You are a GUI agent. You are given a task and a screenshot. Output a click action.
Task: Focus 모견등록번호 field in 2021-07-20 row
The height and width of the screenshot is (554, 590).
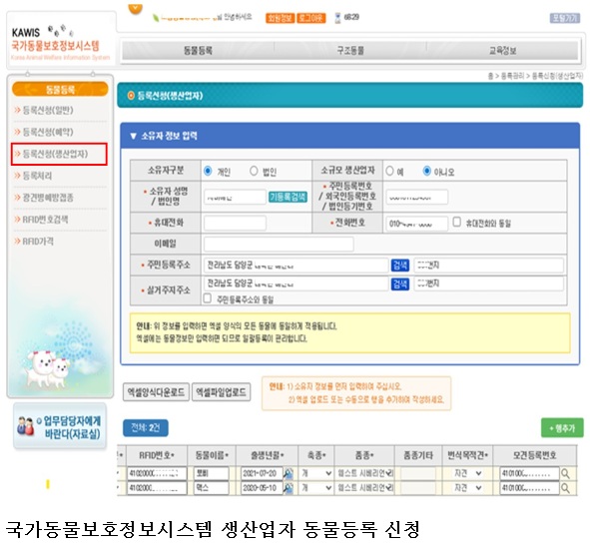(530, 473)
